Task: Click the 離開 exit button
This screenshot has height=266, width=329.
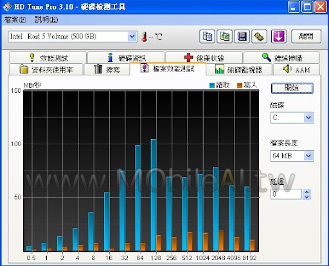Action: (x=307, y=37)
